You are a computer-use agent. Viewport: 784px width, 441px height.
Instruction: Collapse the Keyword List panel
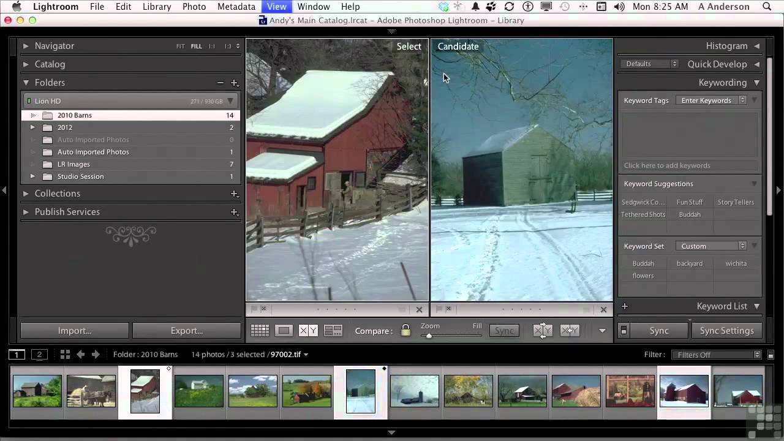pos(757,306)
